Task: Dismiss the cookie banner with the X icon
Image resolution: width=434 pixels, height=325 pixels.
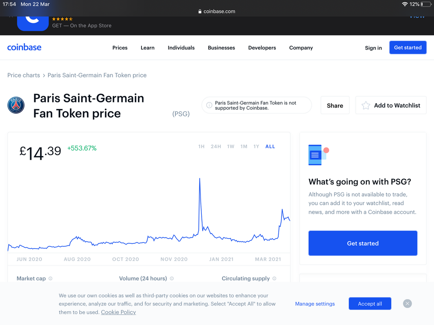Action: (x=407, y=304)
